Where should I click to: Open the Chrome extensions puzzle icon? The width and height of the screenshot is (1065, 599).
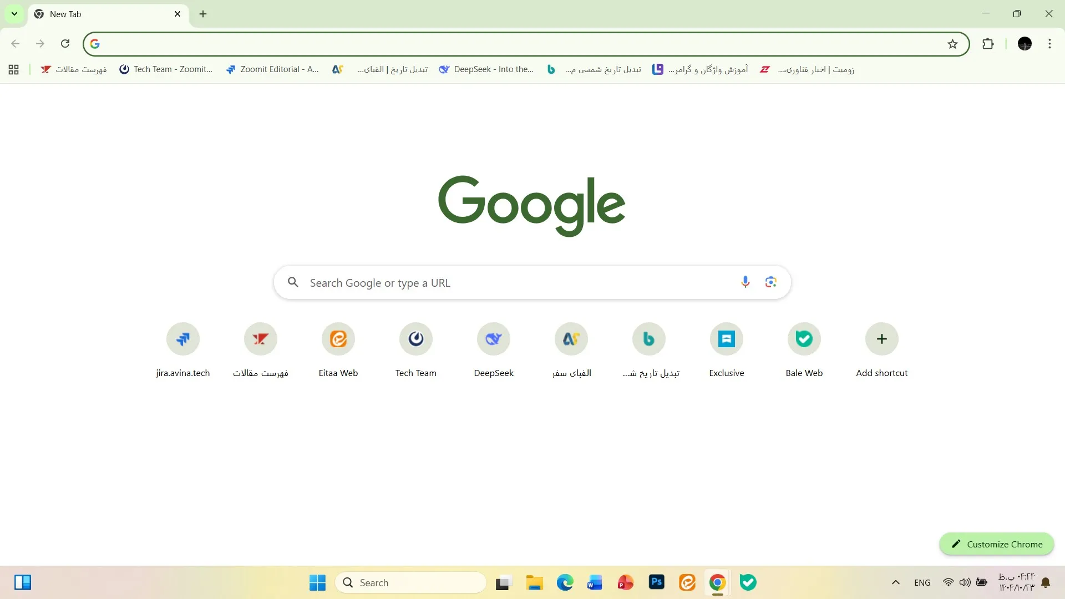click(989, 43)
